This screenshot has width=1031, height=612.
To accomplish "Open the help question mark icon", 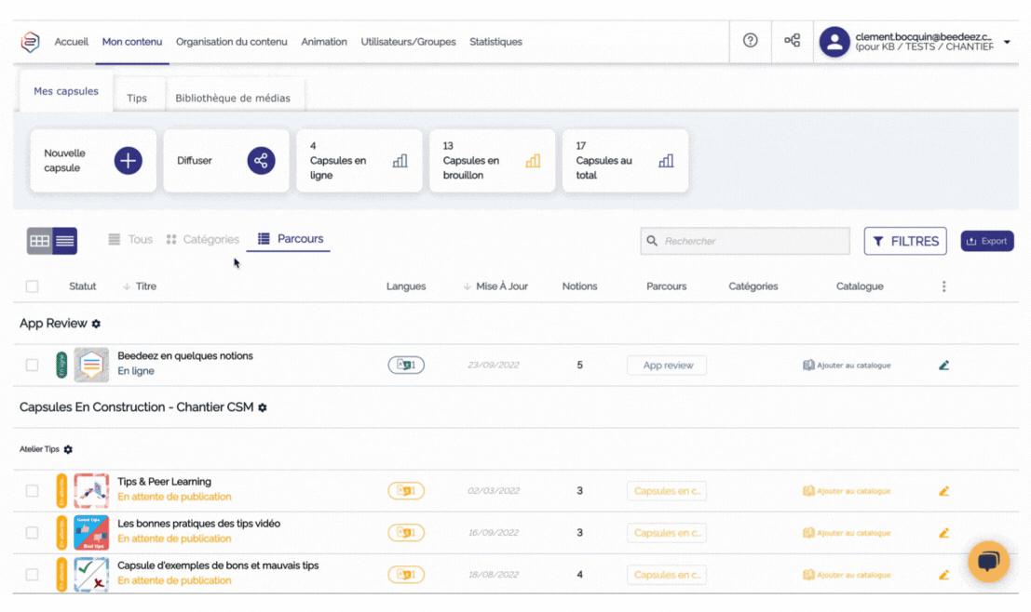I will tap(750, 41).
